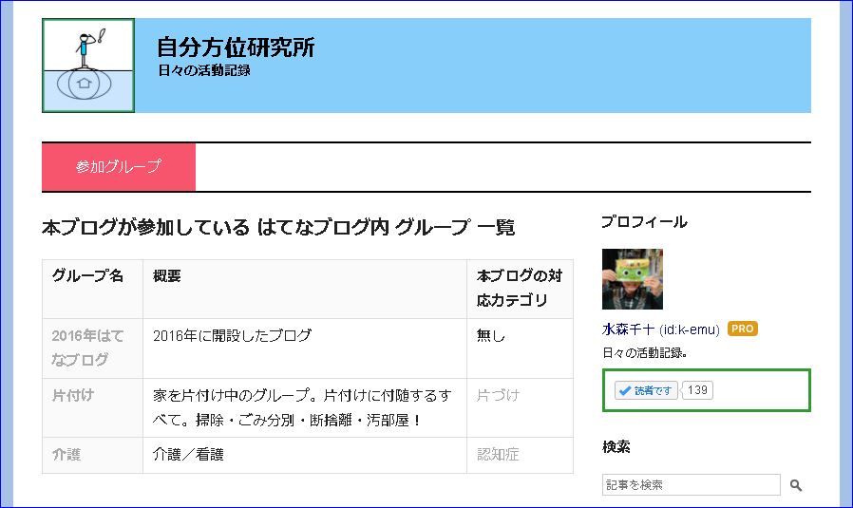Image resolution: width=853 pixels, height=508 pixels.
Task: Click the プロフィール sidebar heading
Action: coord(644,222)
